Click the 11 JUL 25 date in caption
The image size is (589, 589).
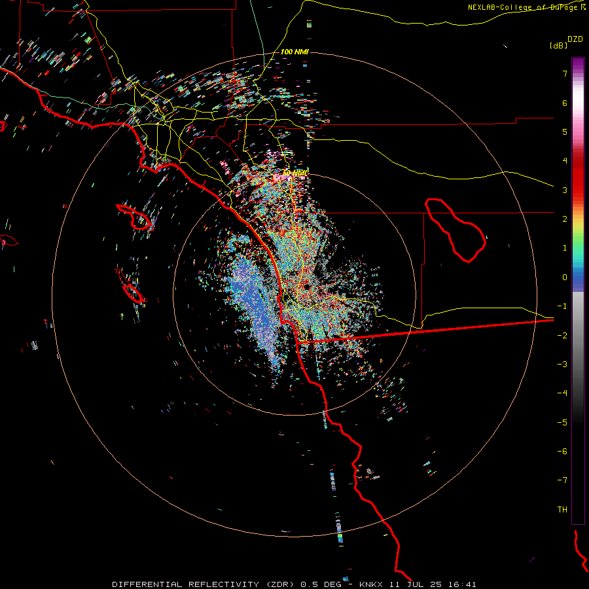pyautogui.click(x=415, y=584)
